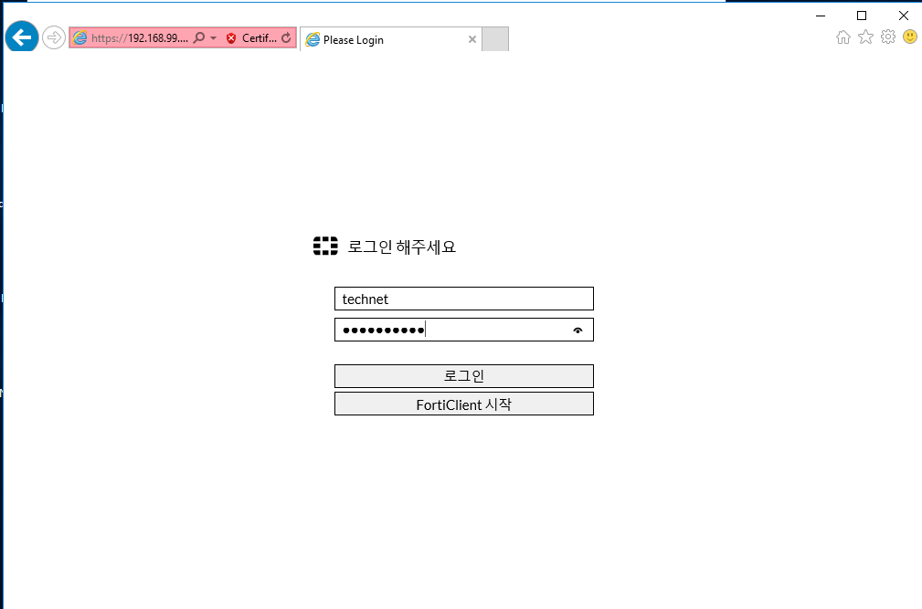Open the browser tools gear icon
922x609 pixels.
(x=888, y=37)
